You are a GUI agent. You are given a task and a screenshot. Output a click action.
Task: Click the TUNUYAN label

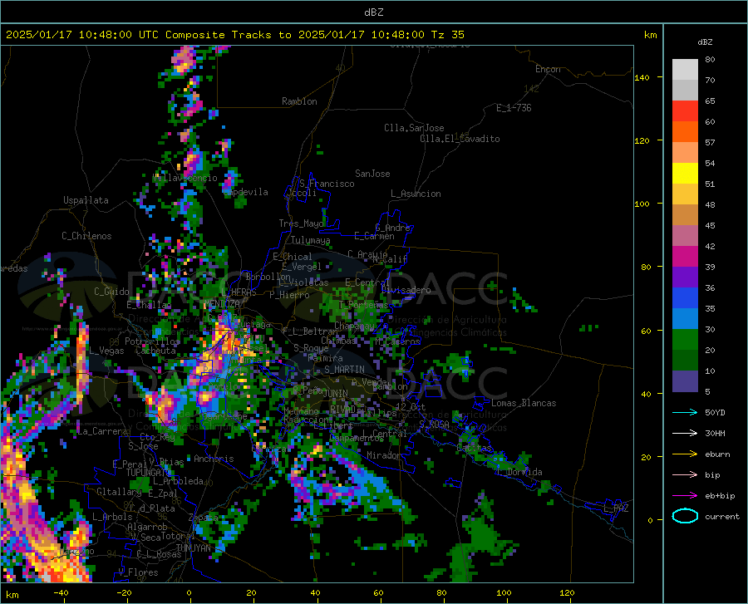pos(193,548)
